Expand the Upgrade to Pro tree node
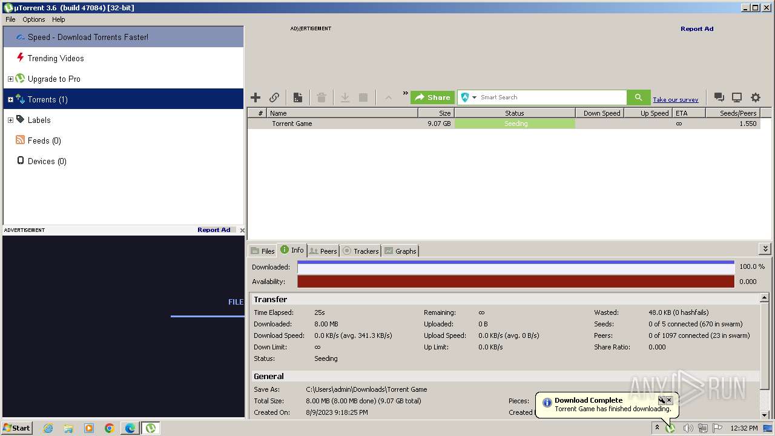This screenshot has width=775, height=436. point(10,79)
